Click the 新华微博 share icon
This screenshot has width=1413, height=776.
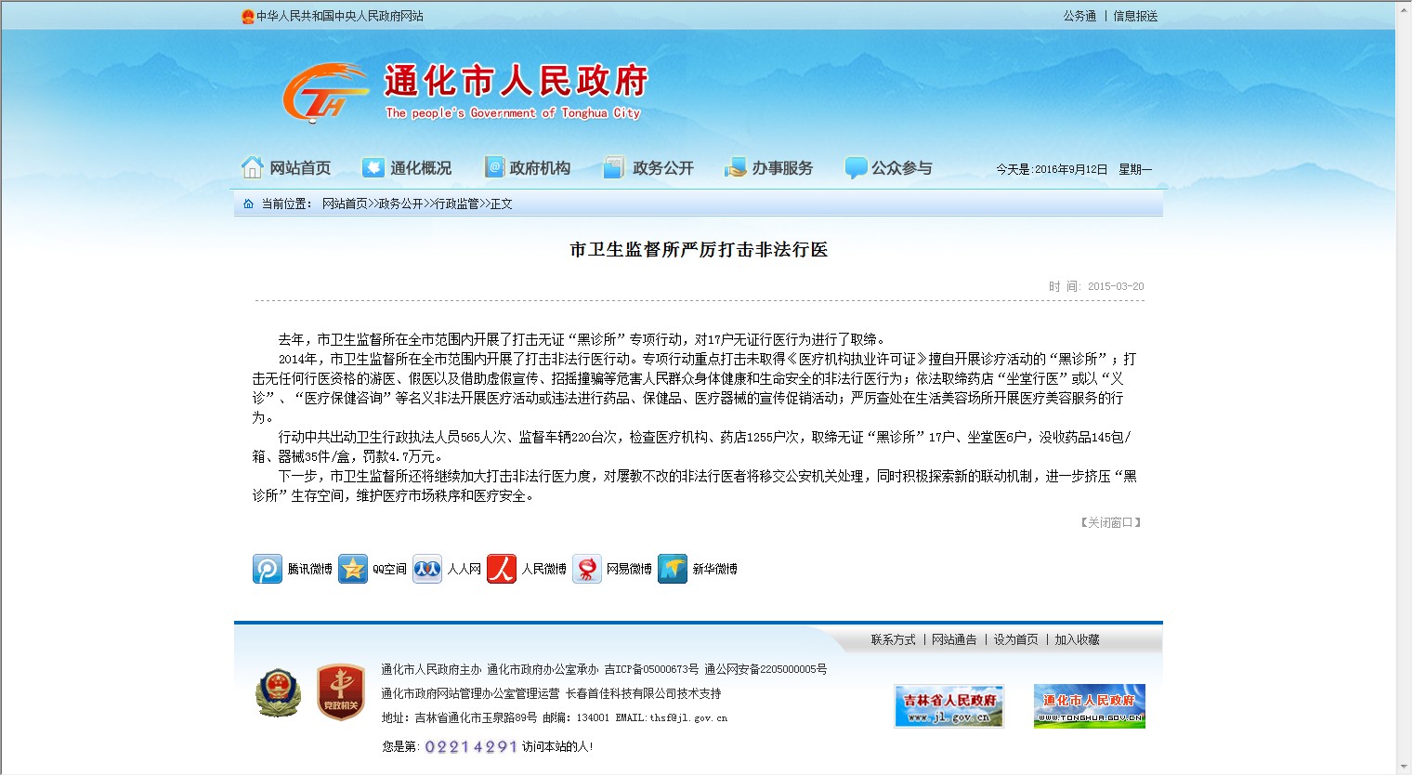coord(673,569)
